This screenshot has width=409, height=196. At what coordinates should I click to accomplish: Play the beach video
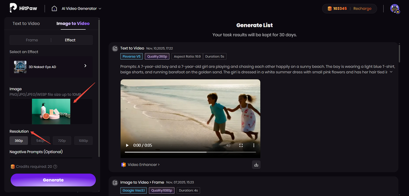[x=127, y=145]
